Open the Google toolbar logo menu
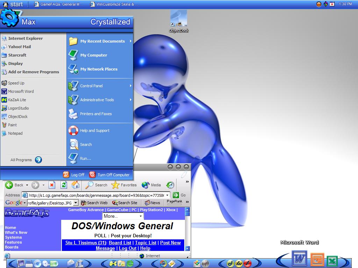 point(15,202)
